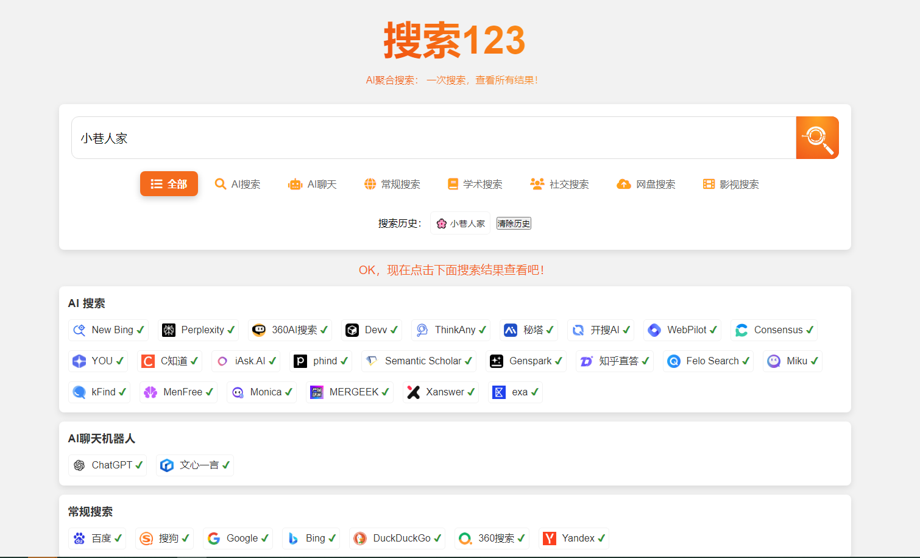Viewport: 920px width, 558px height.
Task: Click the green checkmark beside Perplexity
Action: coord(231,330)
